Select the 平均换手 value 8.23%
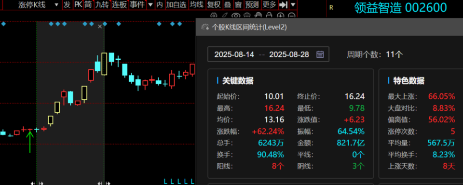 click(x=444, y=155)
